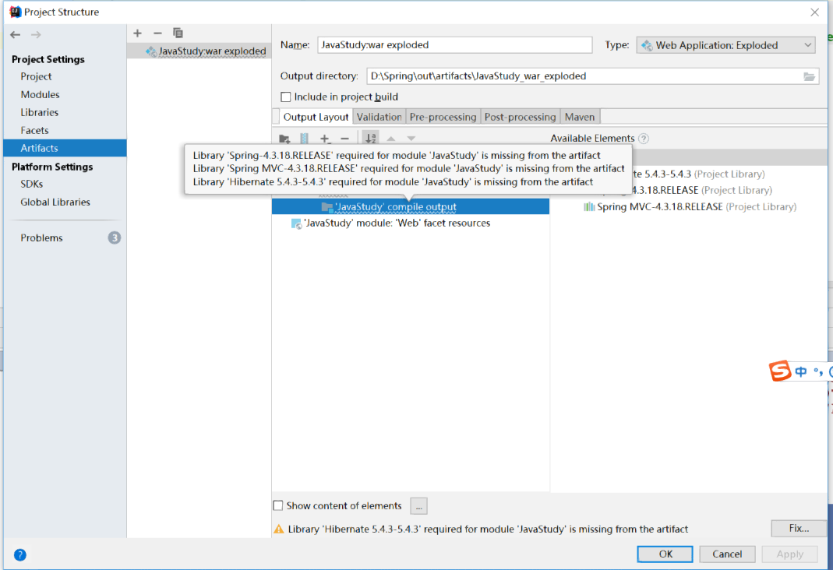Switch the Sogou Chinese input mode indicator
This screenshot has width=833, height=570.
pyautogui.click(x=800, y=371)
